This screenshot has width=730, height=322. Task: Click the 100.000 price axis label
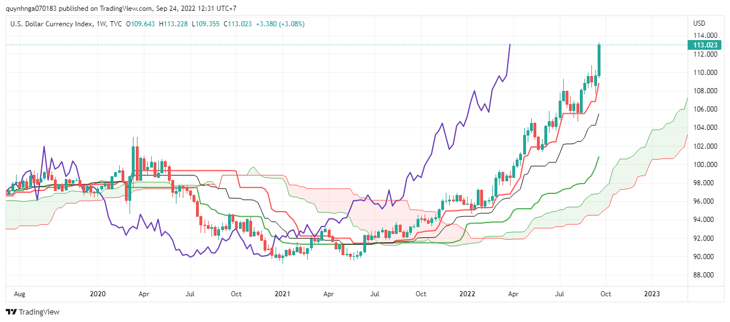705,165
